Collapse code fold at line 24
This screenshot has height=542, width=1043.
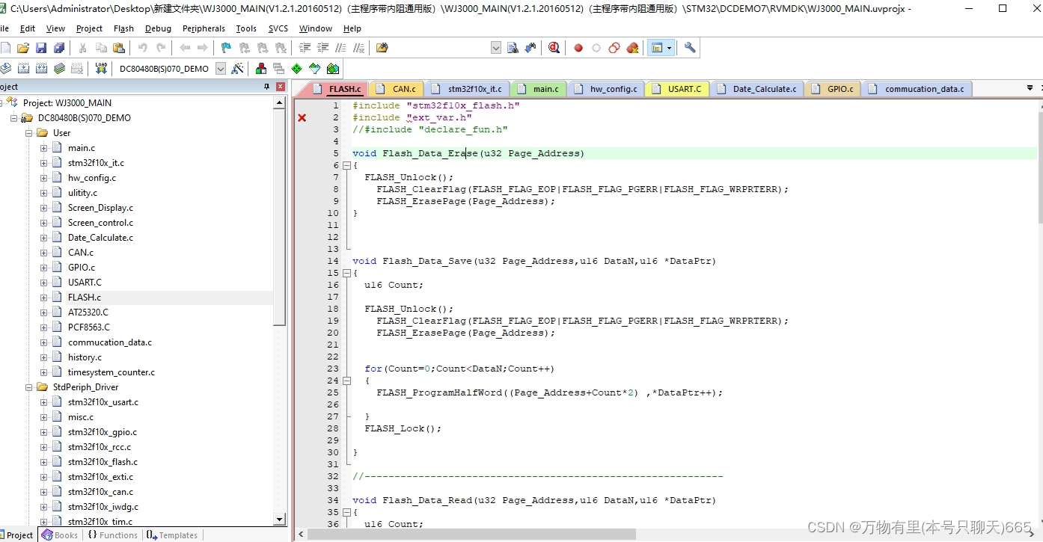346,381
